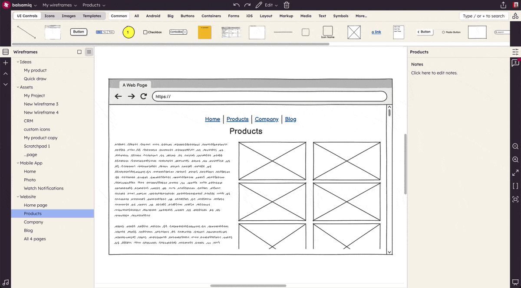
Task: Zoom in with the plus magnifier
Action: pos(515,160)
